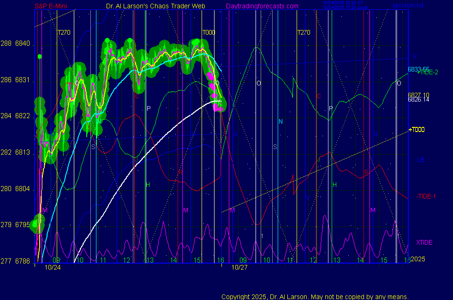The image size is (453, 300).
Task: Click the Daytradingforecasts.com link at top
Action: 262,6
